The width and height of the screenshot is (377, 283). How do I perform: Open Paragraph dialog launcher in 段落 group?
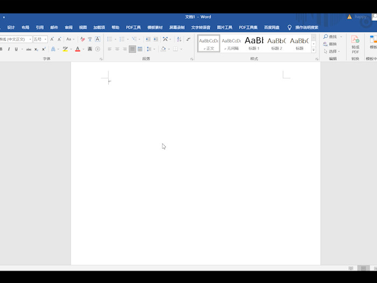[x=192, y=59]
